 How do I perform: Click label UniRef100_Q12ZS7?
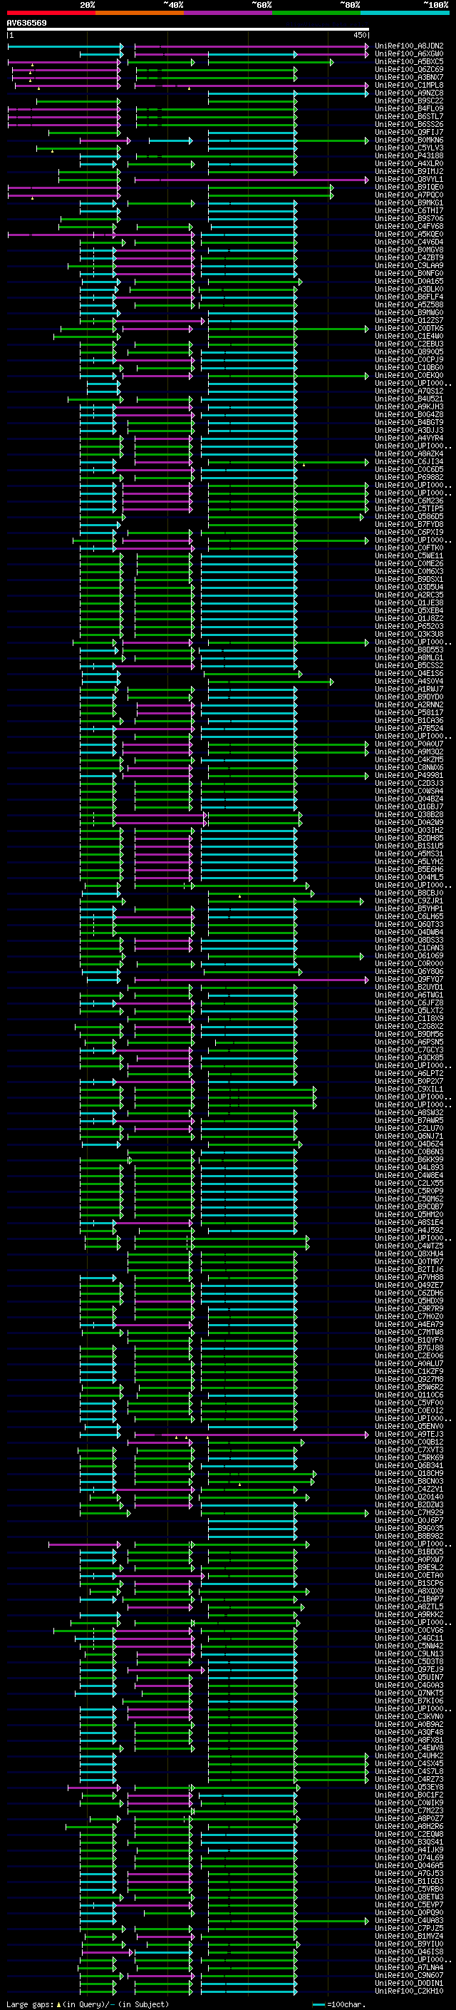point(409,321)
